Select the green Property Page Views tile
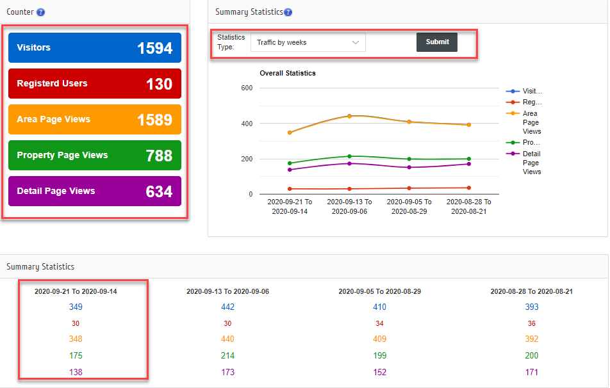This screenshot has width=610, height=388. coord(95,156)
